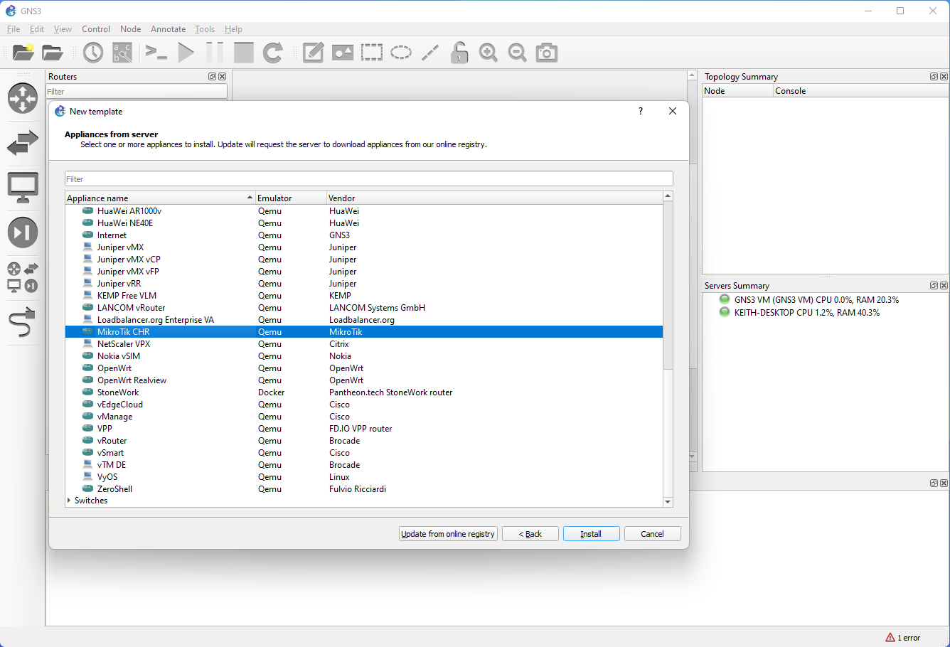Viewport: 950px width, 647px height.
Task: Open the Appliance name sort arrow
Action: [250, 198]
